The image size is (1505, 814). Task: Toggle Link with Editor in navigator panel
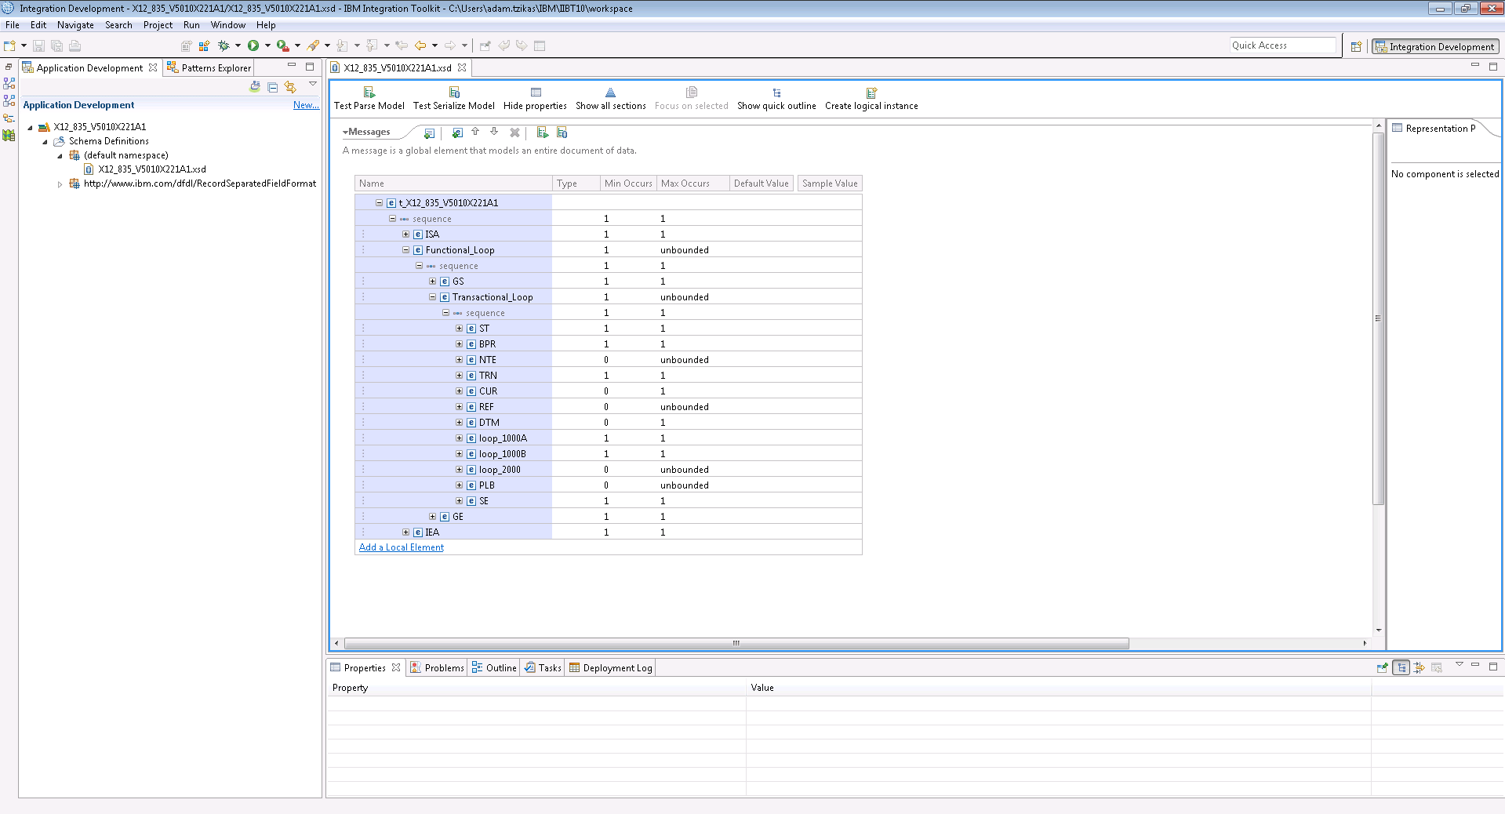click(290, 87)
